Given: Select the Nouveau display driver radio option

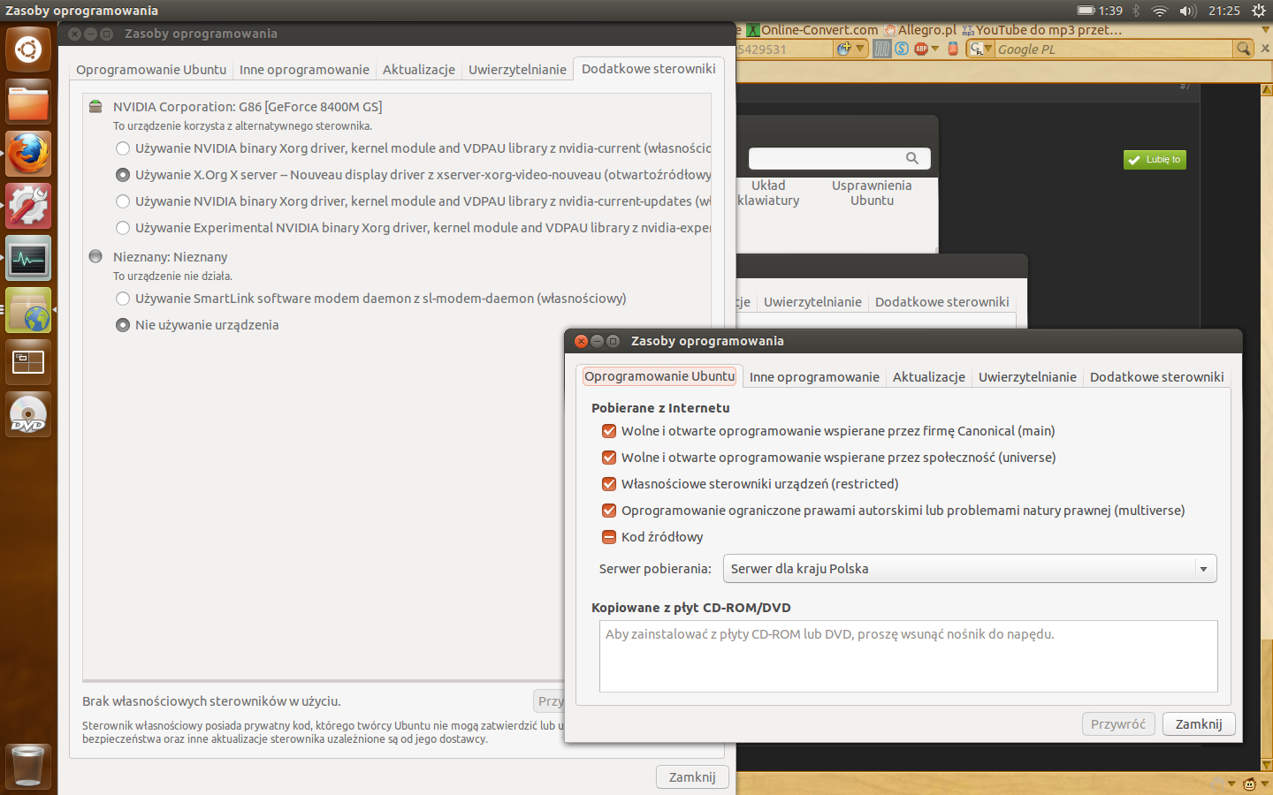Looking at the screenshot, I should click(123, 175).
